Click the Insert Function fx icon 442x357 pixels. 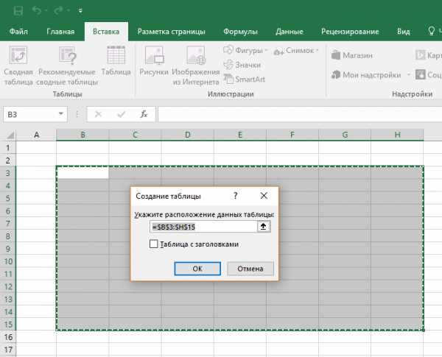point(144,114)
